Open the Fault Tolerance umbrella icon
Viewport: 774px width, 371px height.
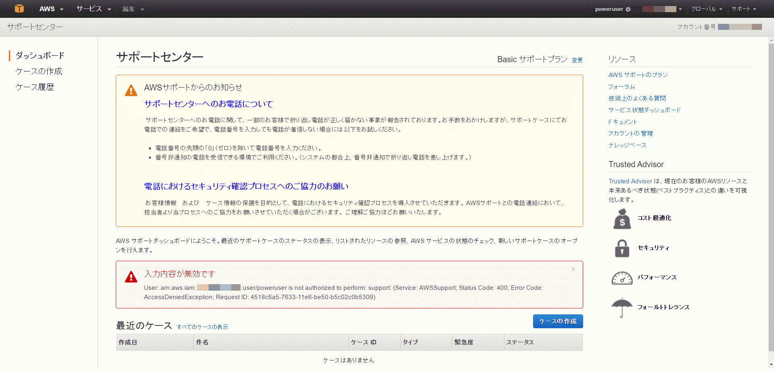622,308
